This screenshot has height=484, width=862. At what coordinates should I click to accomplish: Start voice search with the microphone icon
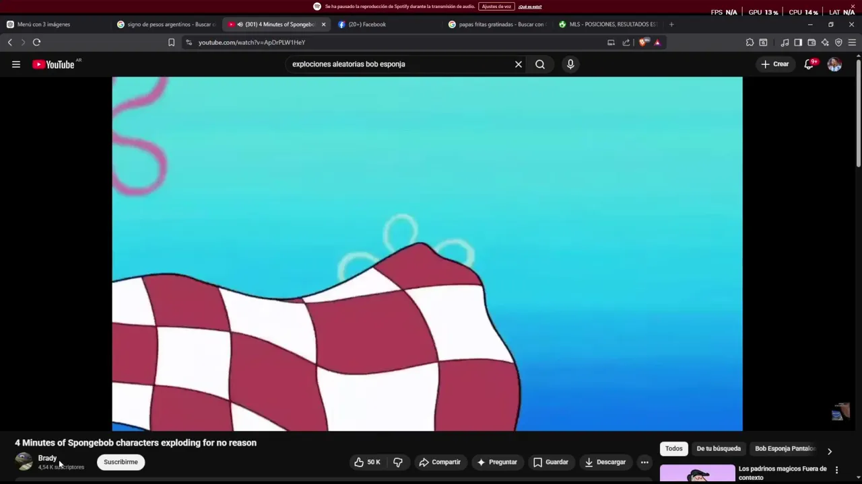570,65
